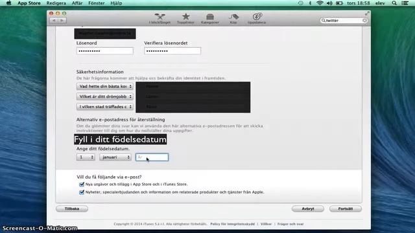This screenshot has height=233, width=415.
Task: Open the Wi-Fi status menu
Action: pos(320,3)
